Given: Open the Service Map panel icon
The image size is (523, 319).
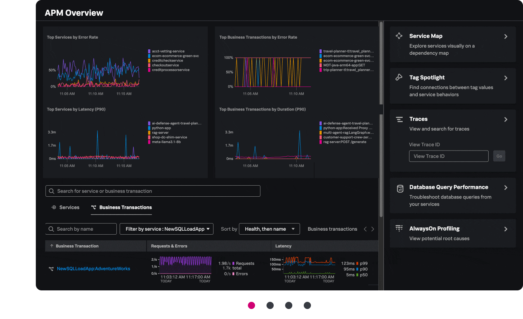Looking at the screenshot, I should point(399,36).
